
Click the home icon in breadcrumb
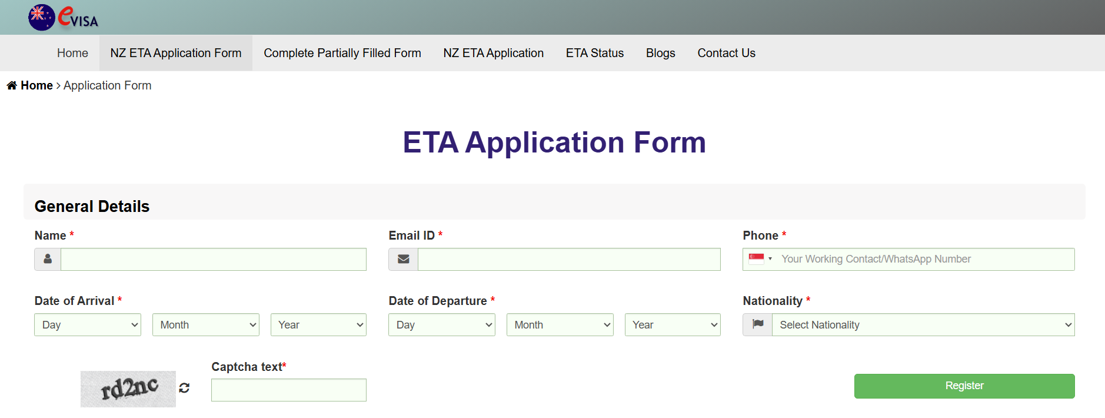12,85
